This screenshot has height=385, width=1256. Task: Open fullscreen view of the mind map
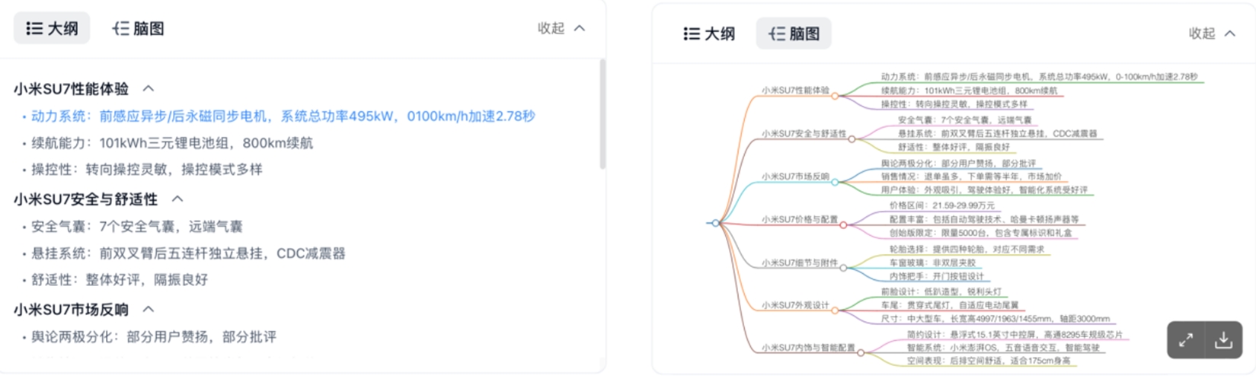pyautogui.click(x=1186, y=340)
